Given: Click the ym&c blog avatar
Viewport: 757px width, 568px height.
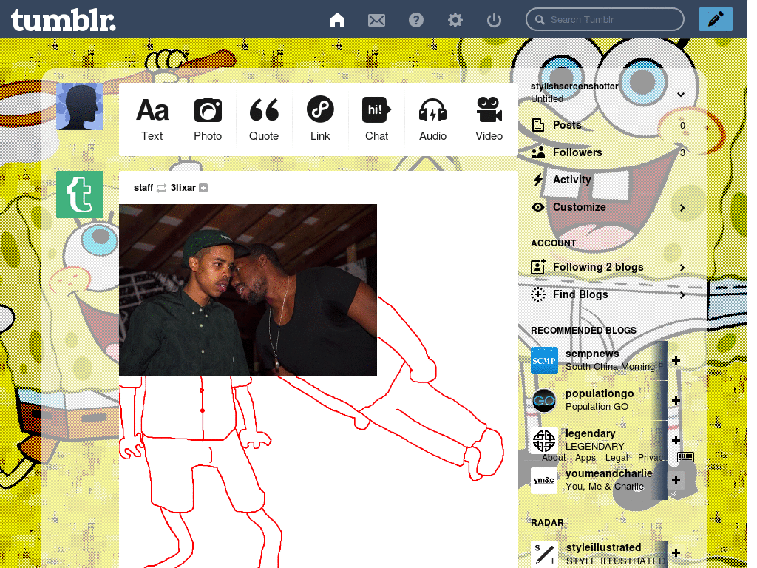Looking at the screenshot, I should point(544,480).
